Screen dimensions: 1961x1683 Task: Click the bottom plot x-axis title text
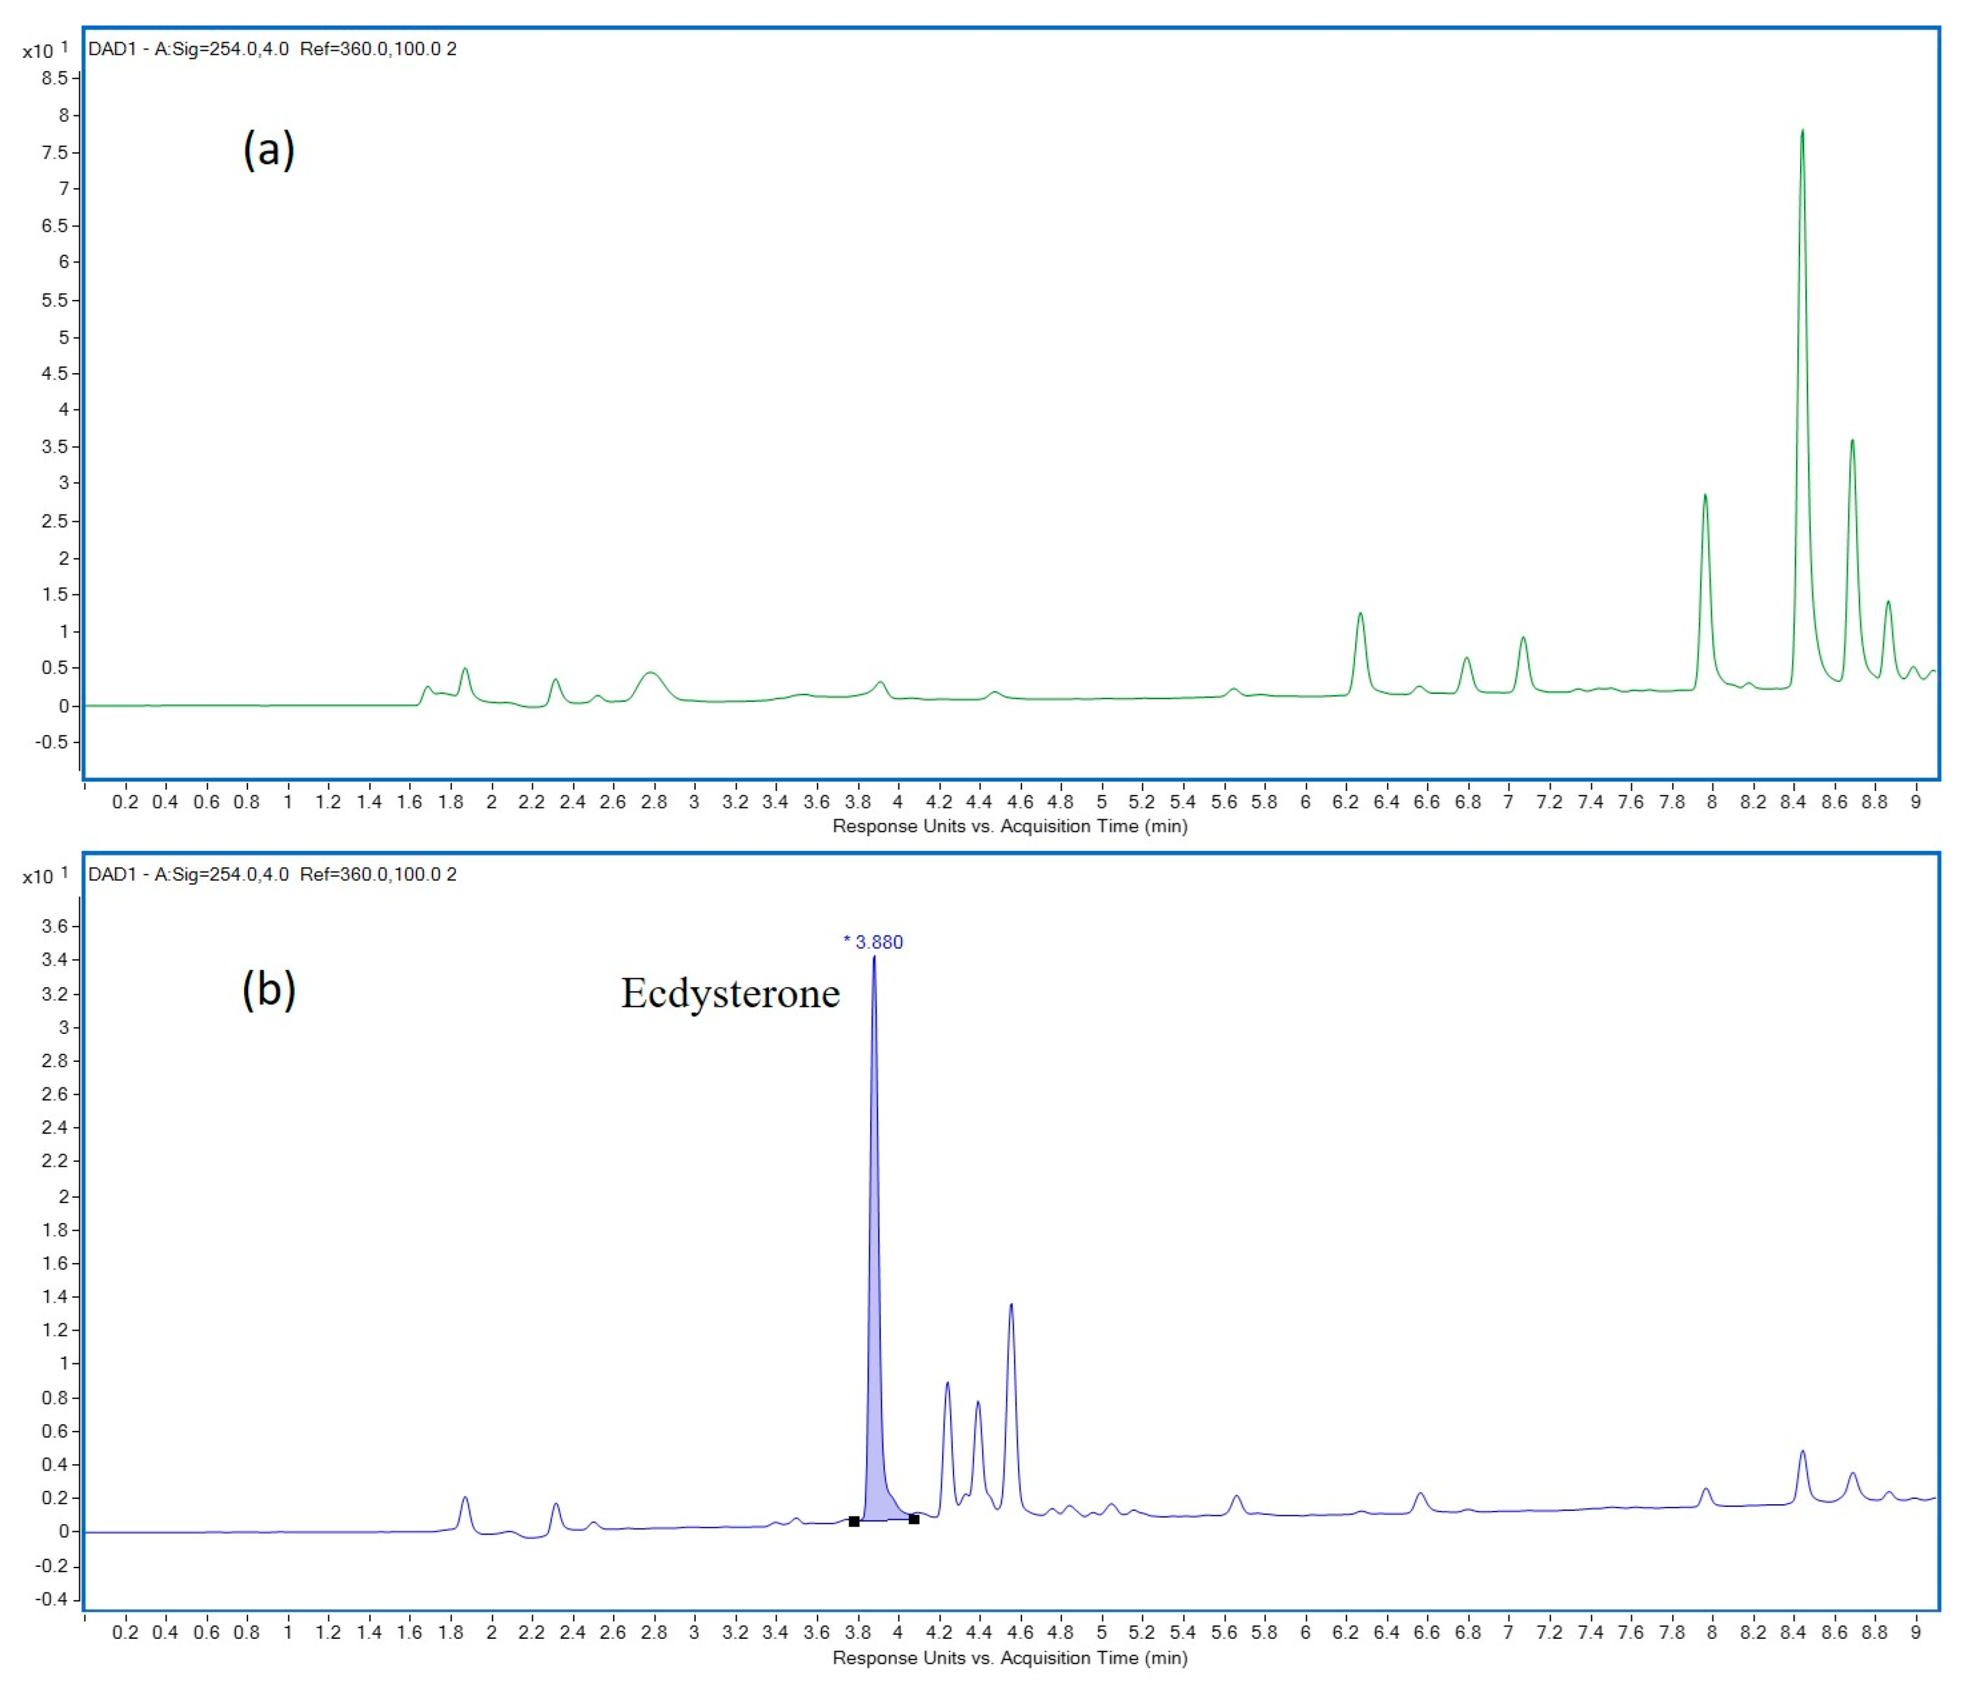(1009, 1657)
